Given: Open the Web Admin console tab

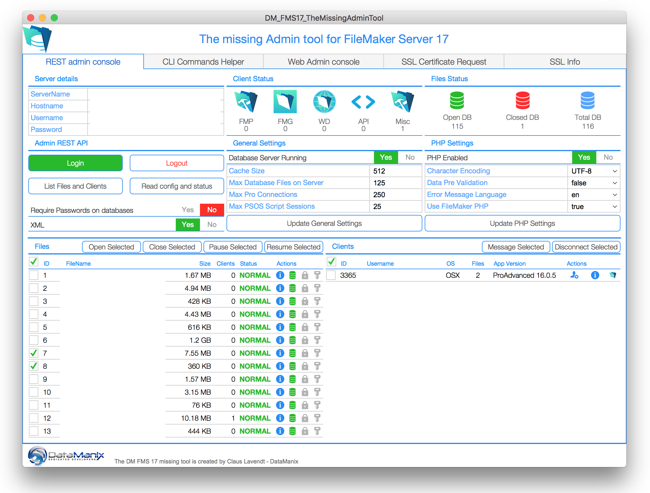Looking at the screenshot, I should tap(324, 62).
